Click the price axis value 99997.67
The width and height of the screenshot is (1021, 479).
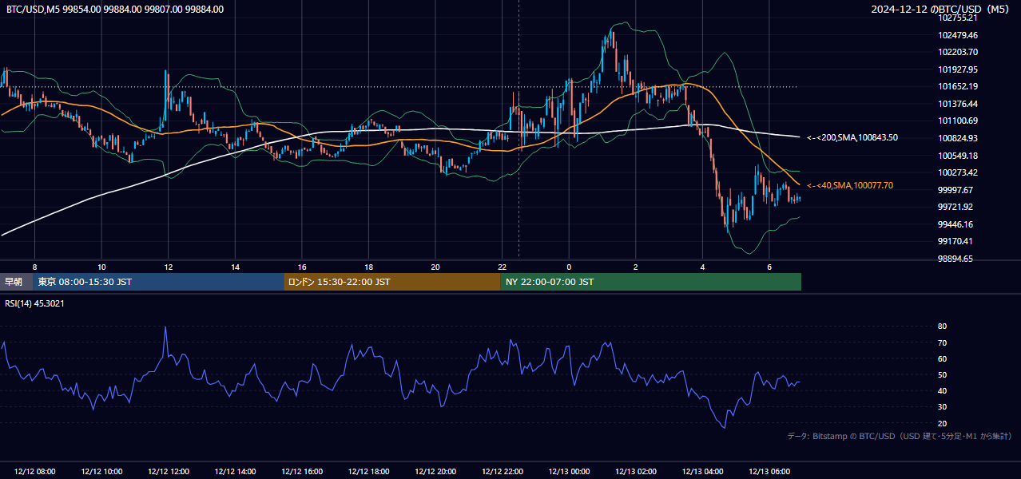pyautogui.click(x=955, y=190)
